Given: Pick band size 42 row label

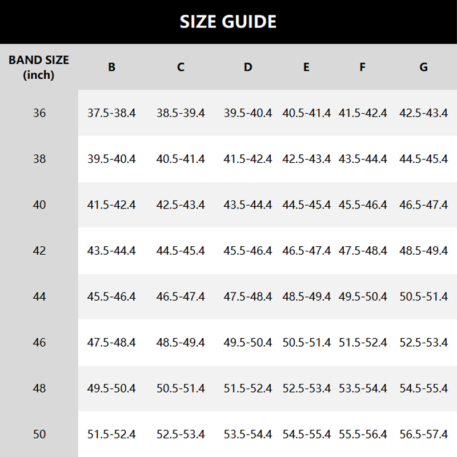Looking at the screenshot, I should [x=39, y=251].
